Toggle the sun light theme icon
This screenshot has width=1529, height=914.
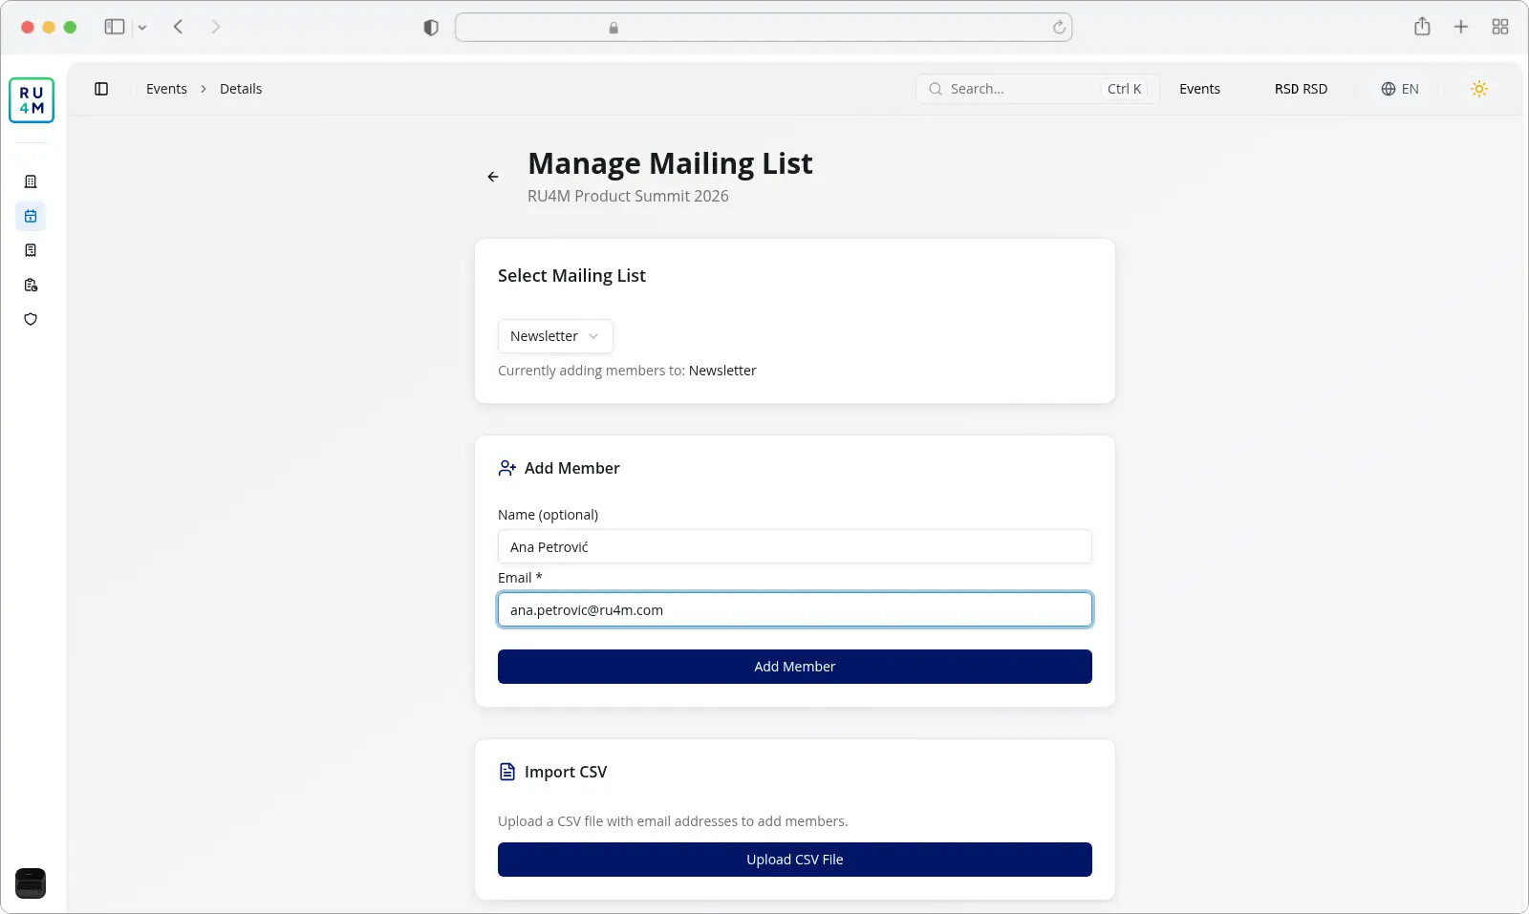coord(1479,89)
